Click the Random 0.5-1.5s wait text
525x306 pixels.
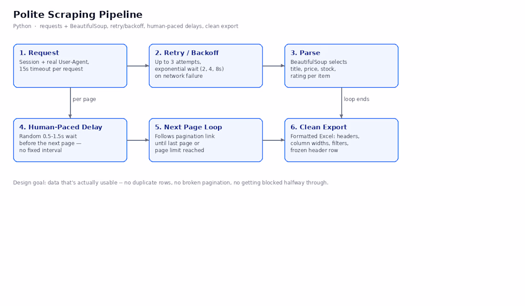[x=48, y=136]
